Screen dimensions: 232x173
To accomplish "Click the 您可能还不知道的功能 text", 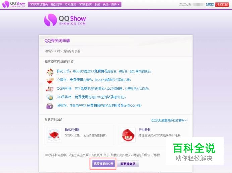I will pyautogui.click(x=59, y=62).
